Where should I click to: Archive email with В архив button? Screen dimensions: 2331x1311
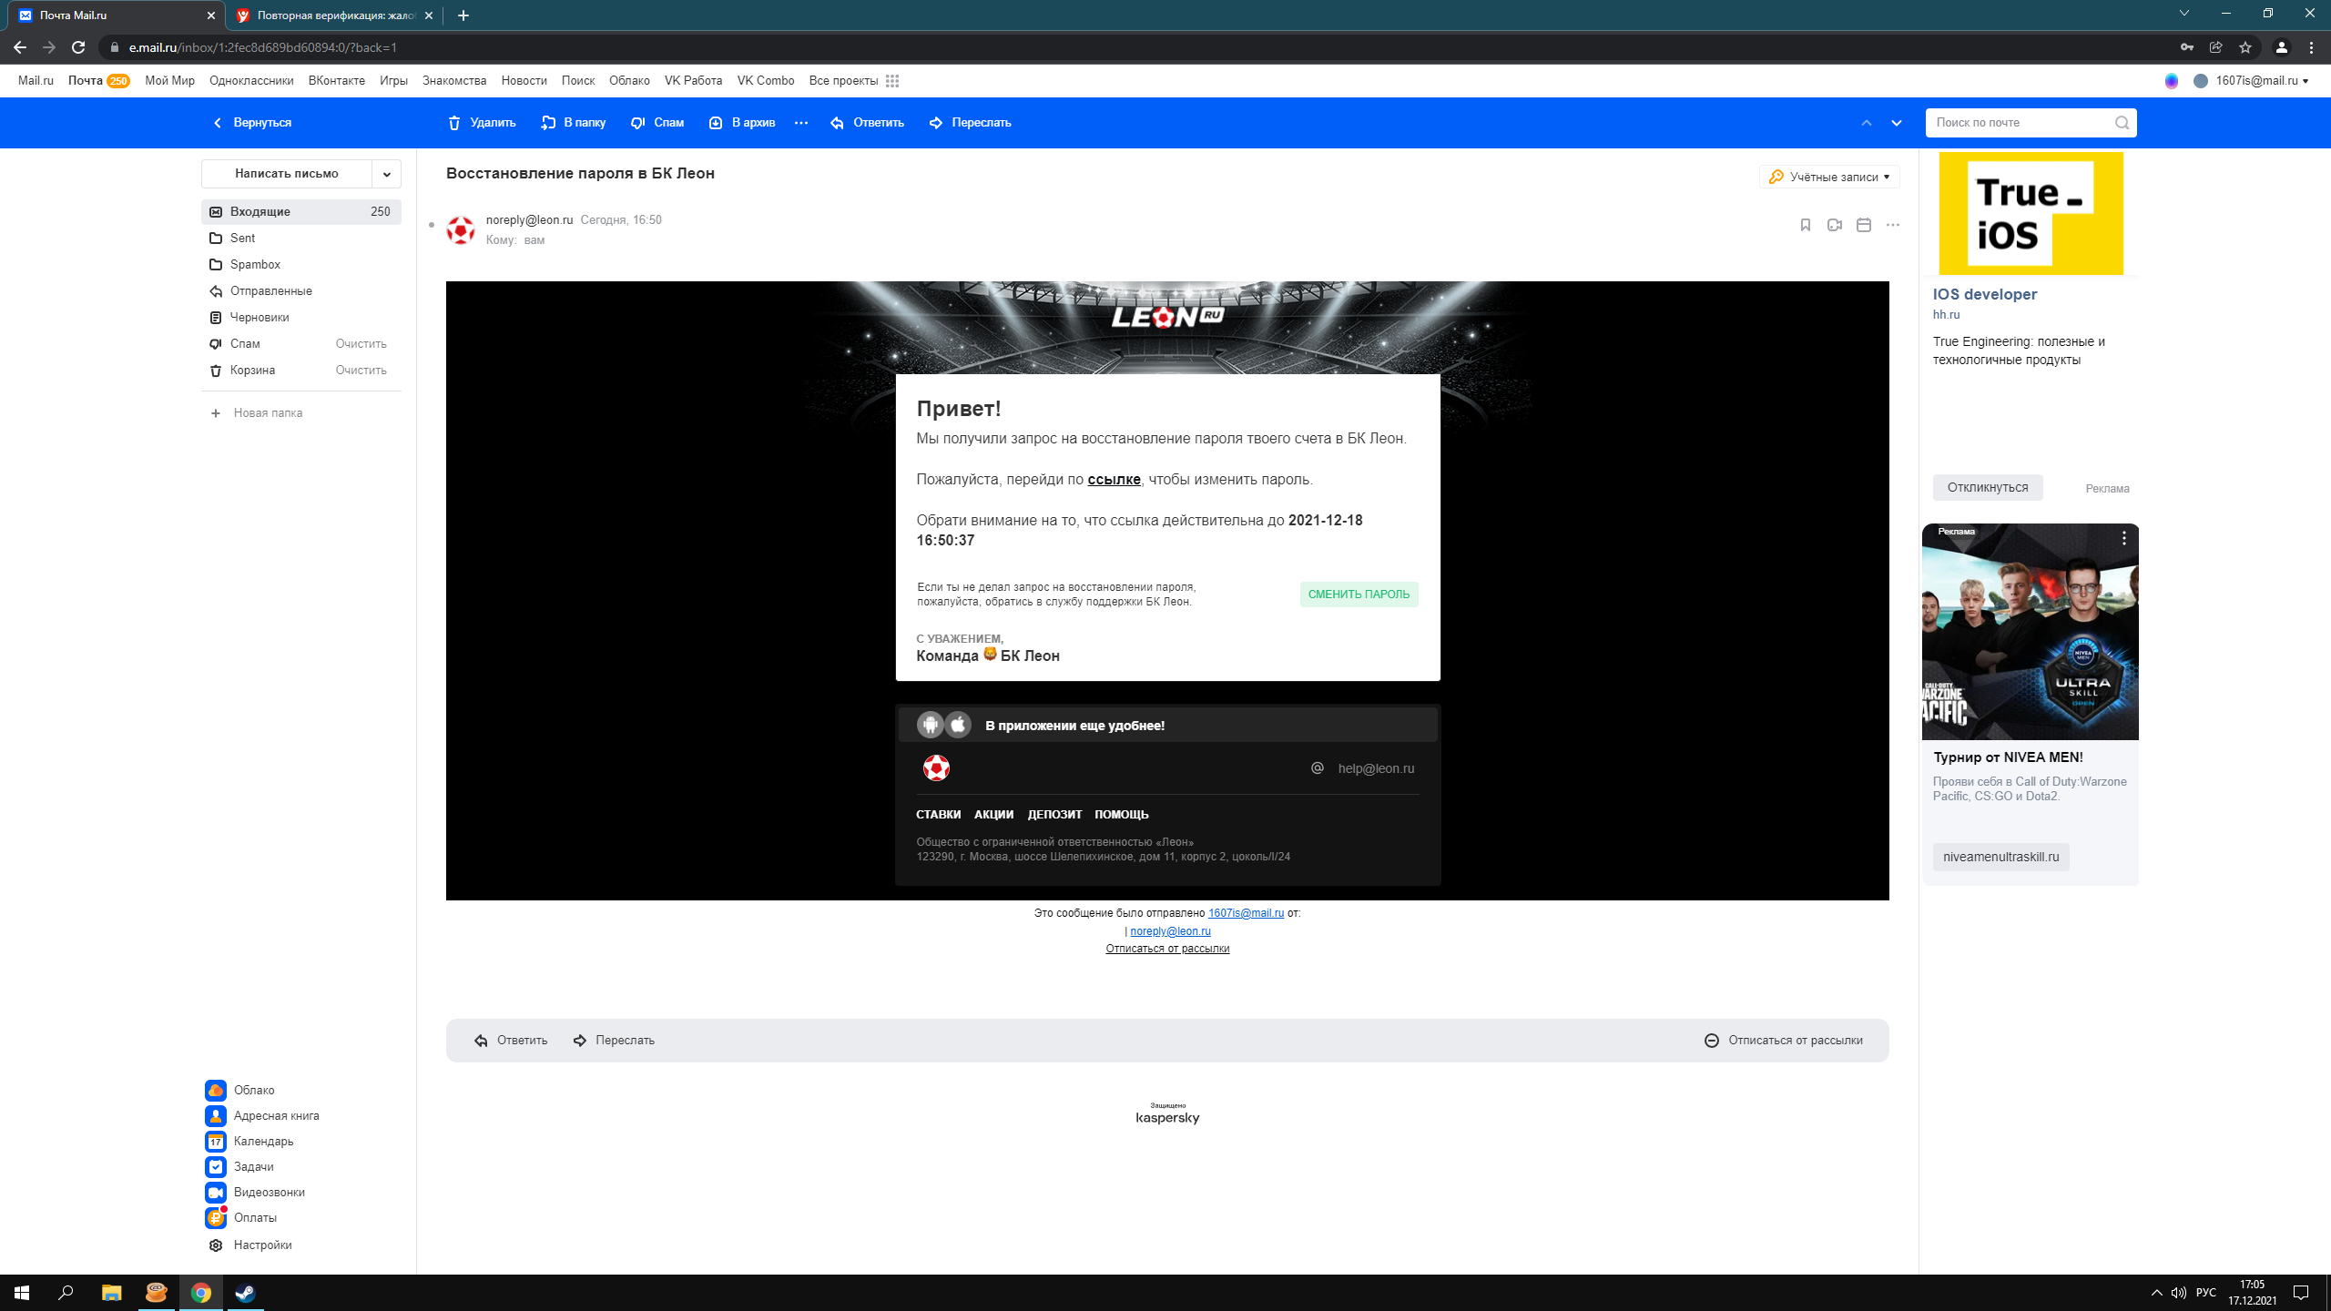point(742,123)
